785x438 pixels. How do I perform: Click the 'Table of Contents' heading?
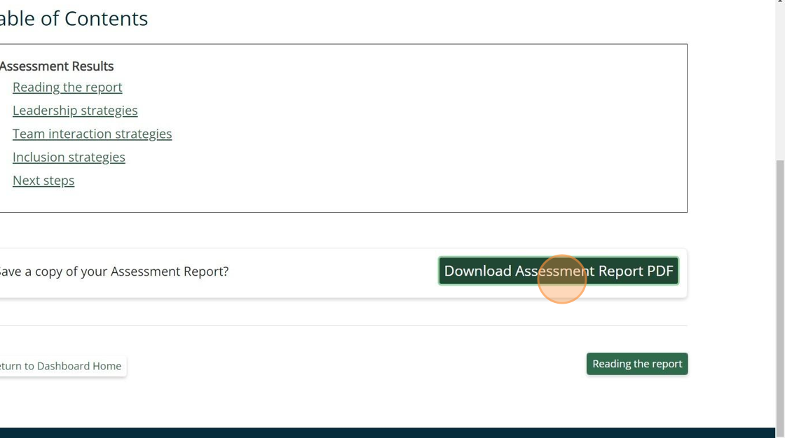74,19
